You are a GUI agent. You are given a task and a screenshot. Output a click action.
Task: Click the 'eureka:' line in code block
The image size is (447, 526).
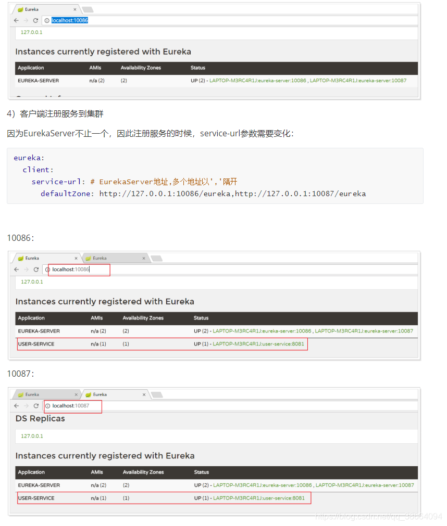pyautogui.click(x=29, y=158)
